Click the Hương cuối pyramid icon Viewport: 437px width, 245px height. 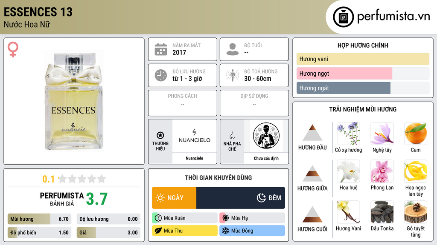pyautogui.click(x=312, y=214)
